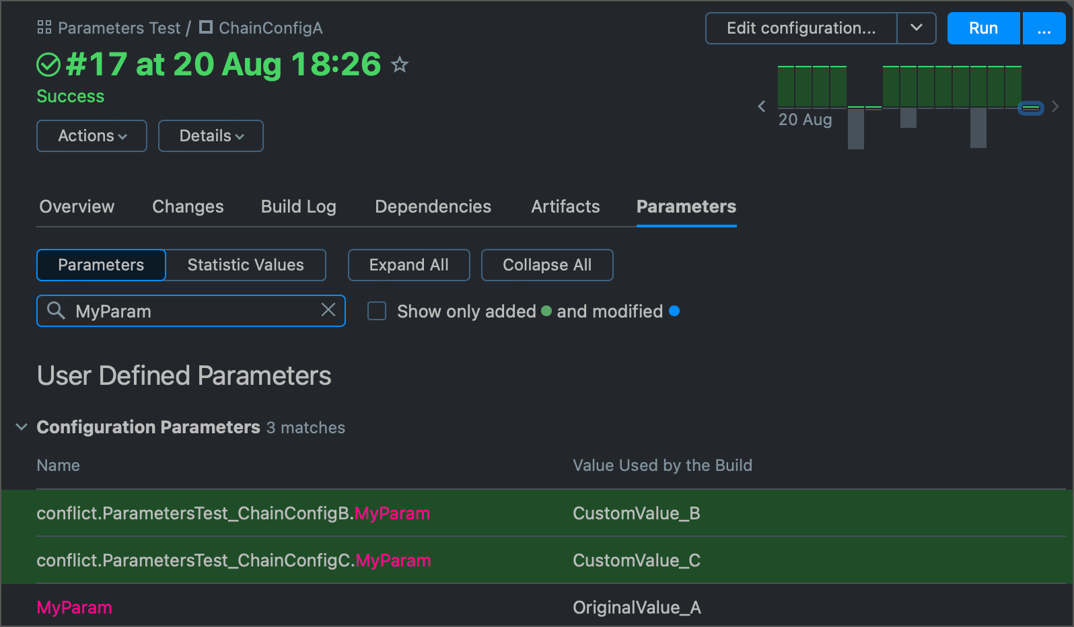Viewport: 1074px width, 627px height.
Task: Click the ChainConfigA configuration square icon
Action: (206, 28)
